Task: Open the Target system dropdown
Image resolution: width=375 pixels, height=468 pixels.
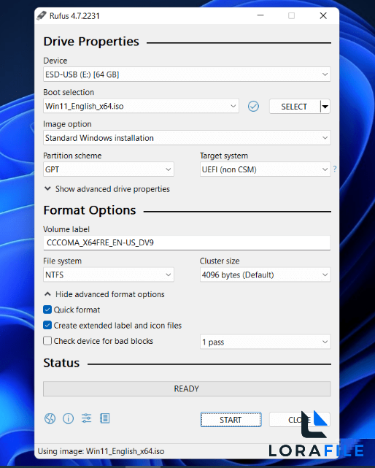Action: (x=265, y=169)
